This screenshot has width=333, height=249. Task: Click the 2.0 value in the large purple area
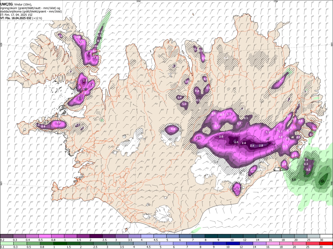click(x=221, y=136)
